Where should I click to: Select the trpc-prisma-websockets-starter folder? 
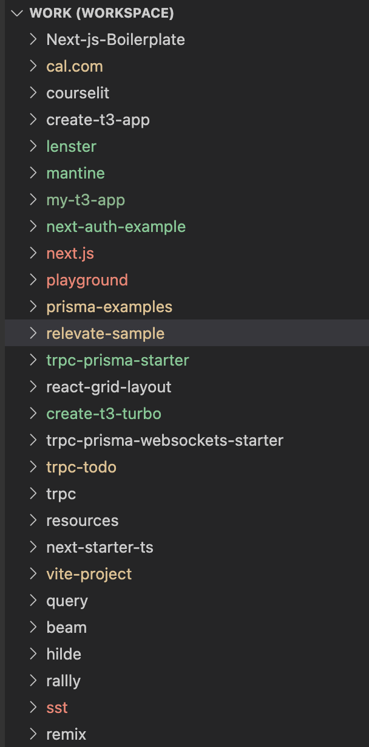[164, 440]
